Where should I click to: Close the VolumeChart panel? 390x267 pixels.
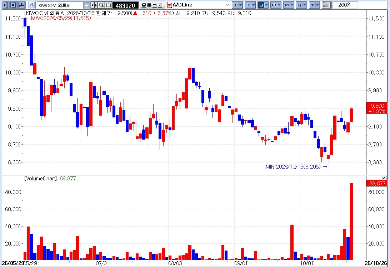[x=384, y=178]
